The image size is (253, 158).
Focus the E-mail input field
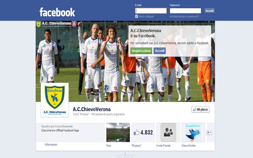(151, 11)
